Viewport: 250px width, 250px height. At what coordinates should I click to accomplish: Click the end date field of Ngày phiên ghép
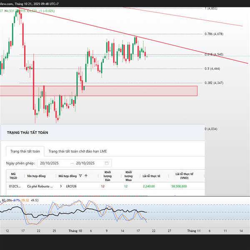(85, 163)
